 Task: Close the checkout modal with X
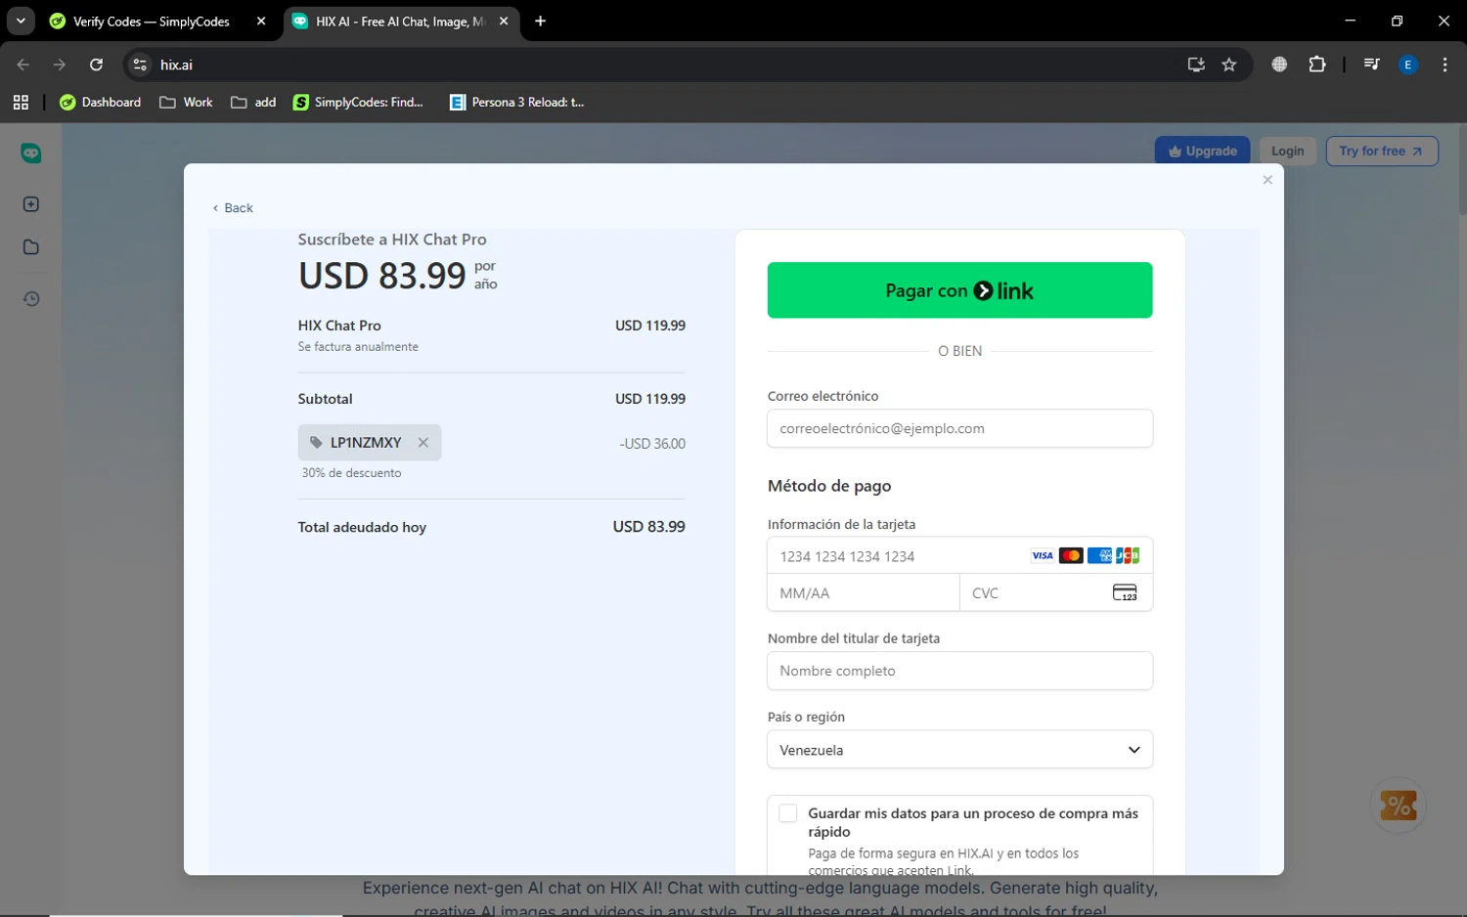(1267, 180)
